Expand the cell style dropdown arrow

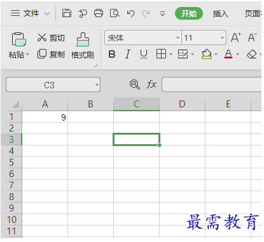click(x=192, y=55)
